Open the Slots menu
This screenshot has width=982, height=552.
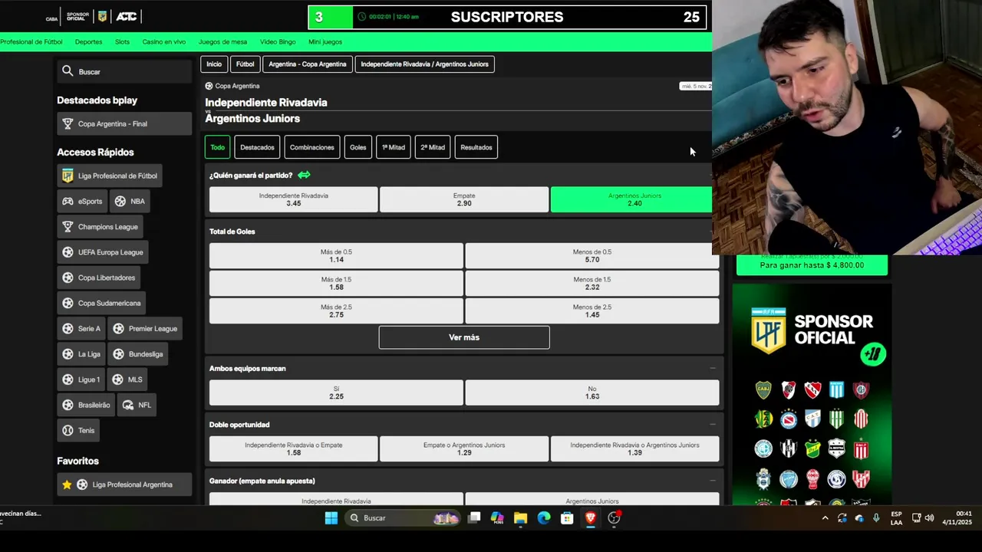(122, 41)
